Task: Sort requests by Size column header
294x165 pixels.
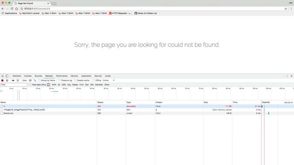Action: click(x=218, y=102)
